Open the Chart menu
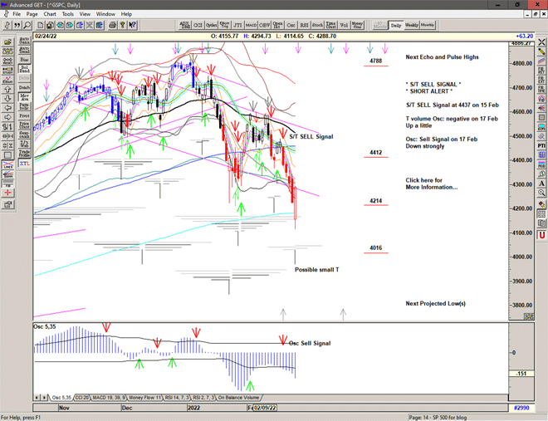The width and height of the screenshot is (548, 421). point(50,14)
